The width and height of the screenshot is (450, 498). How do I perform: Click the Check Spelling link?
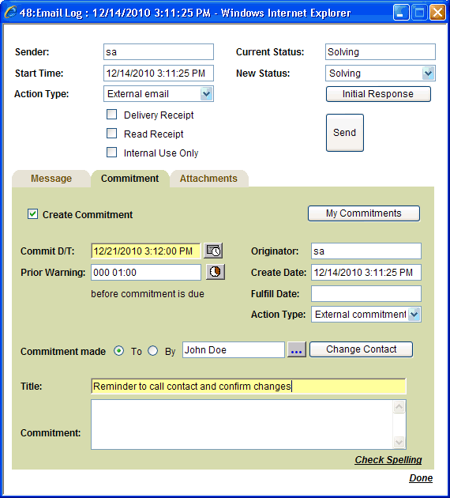tap(388, 459)
